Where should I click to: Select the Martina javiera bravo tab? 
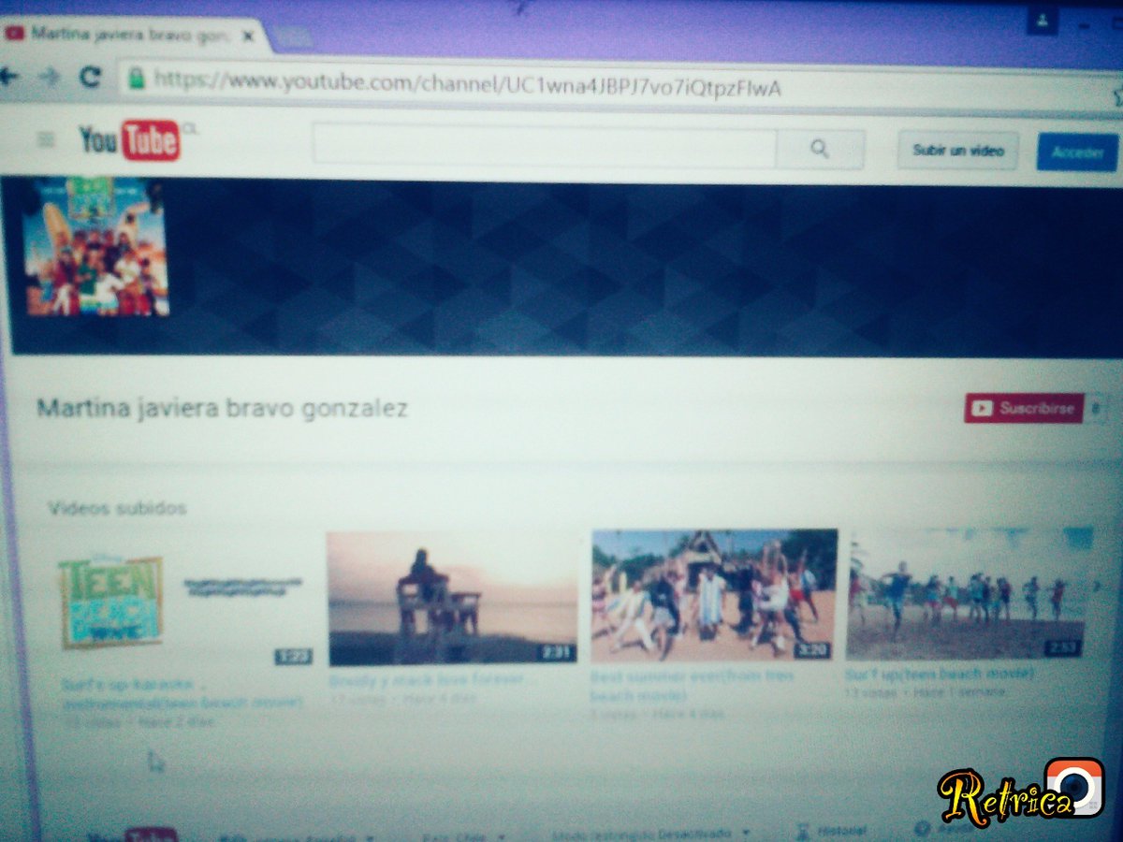point(131,35)
